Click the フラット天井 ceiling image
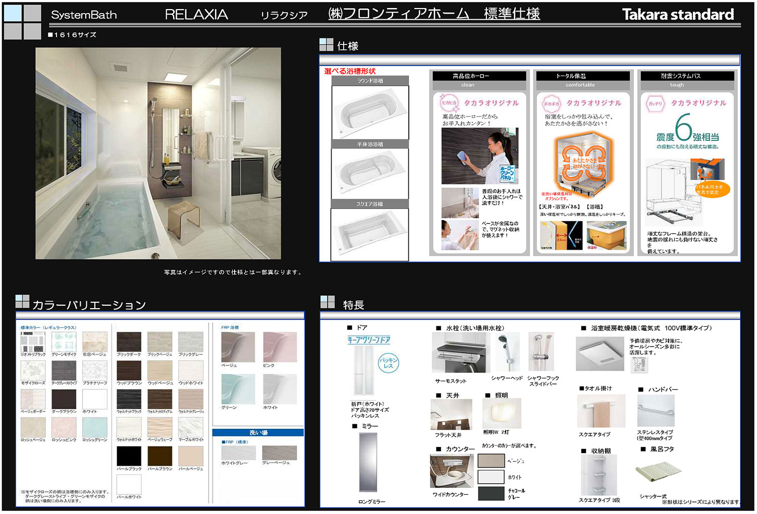 [451, 415]
